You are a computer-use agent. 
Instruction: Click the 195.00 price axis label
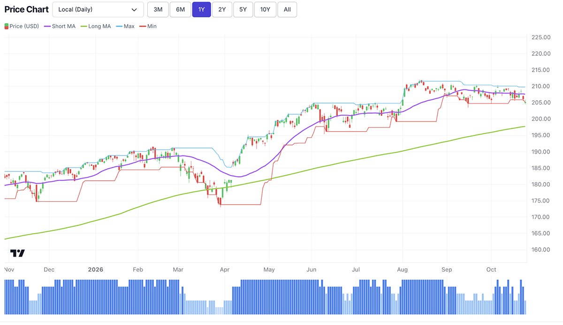tap(541, 135)
